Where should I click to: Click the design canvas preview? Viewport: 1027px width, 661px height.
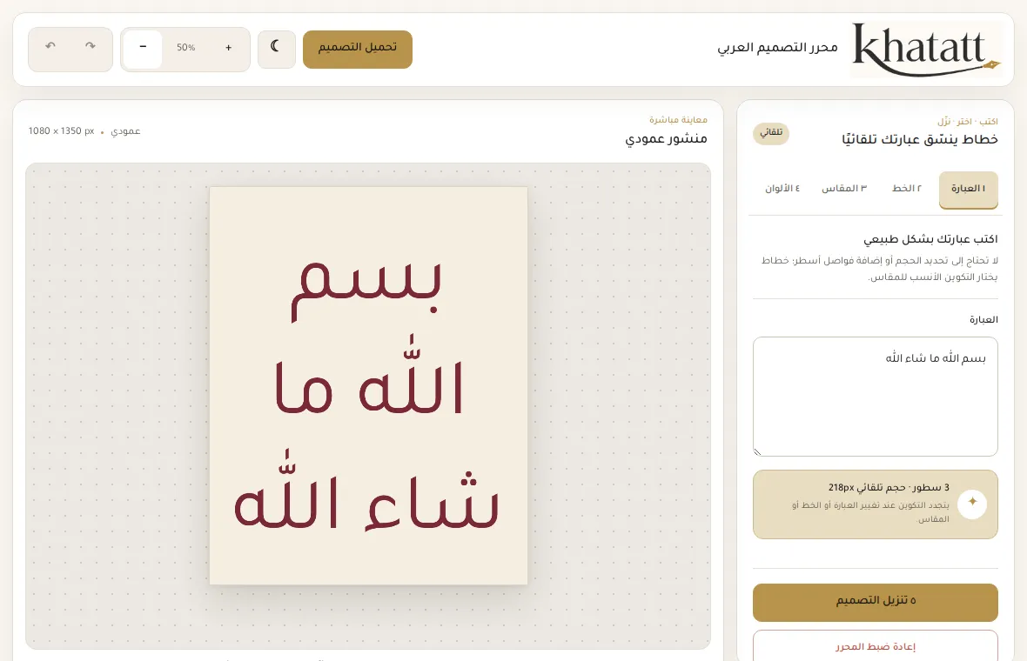(x=368, y=385)
